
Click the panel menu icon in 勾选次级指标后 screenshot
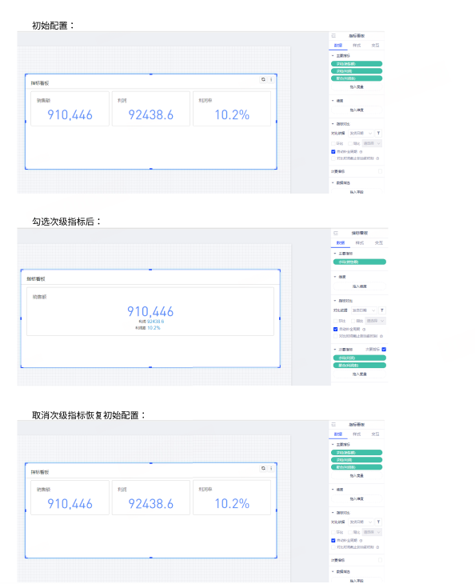point(336,233)
